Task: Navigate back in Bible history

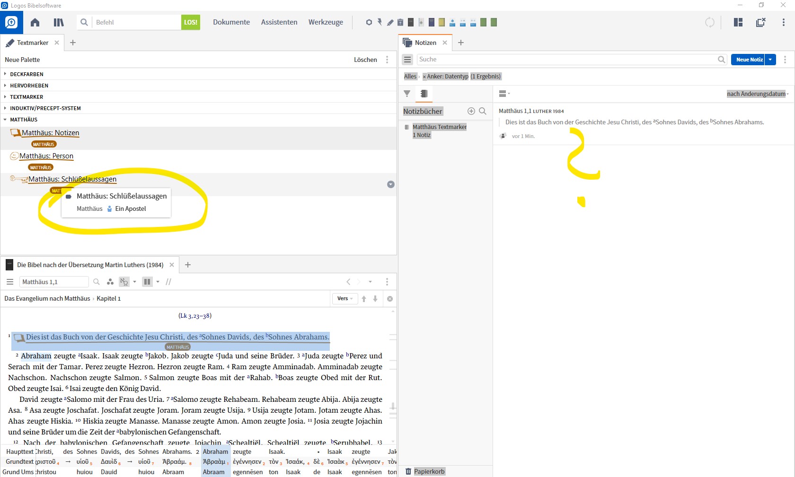Action: click(349, 282)
